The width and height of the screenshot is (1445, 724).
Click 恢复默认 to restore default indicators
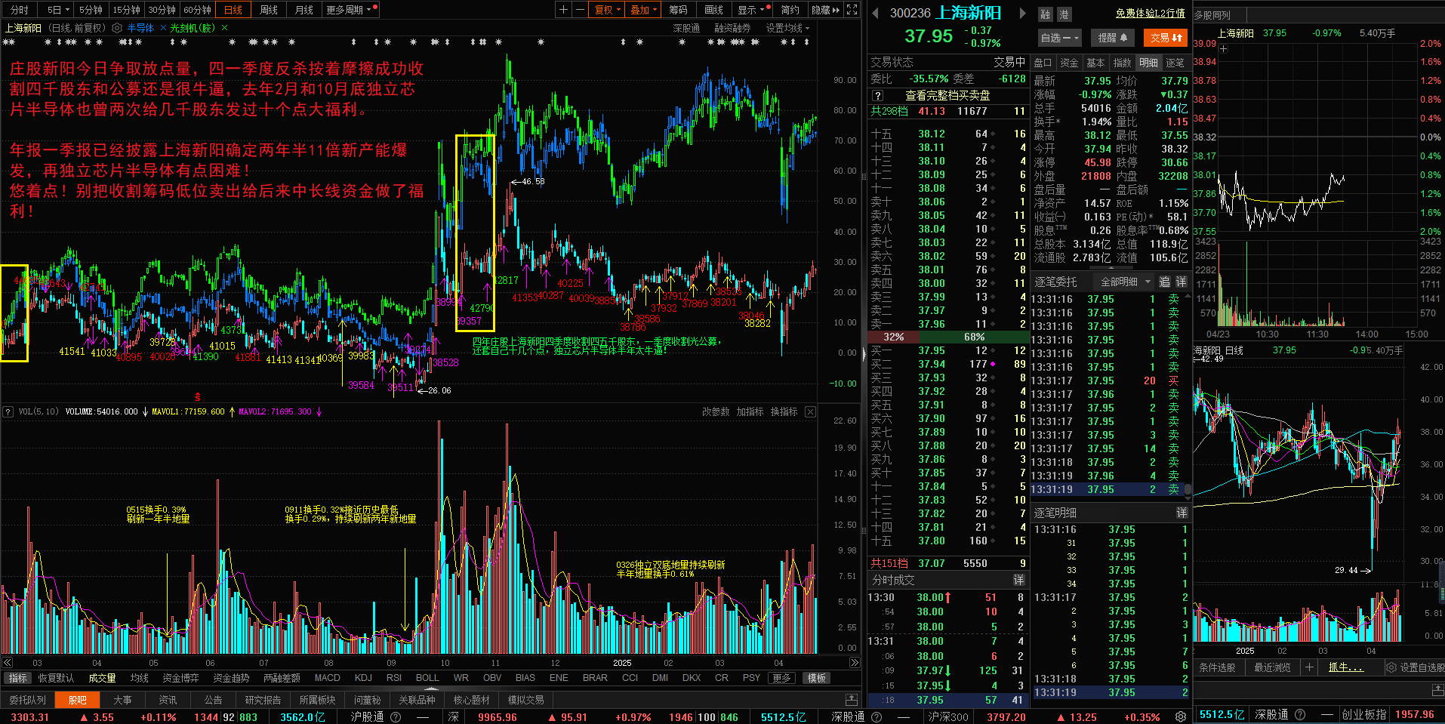(x=57, y=678)
